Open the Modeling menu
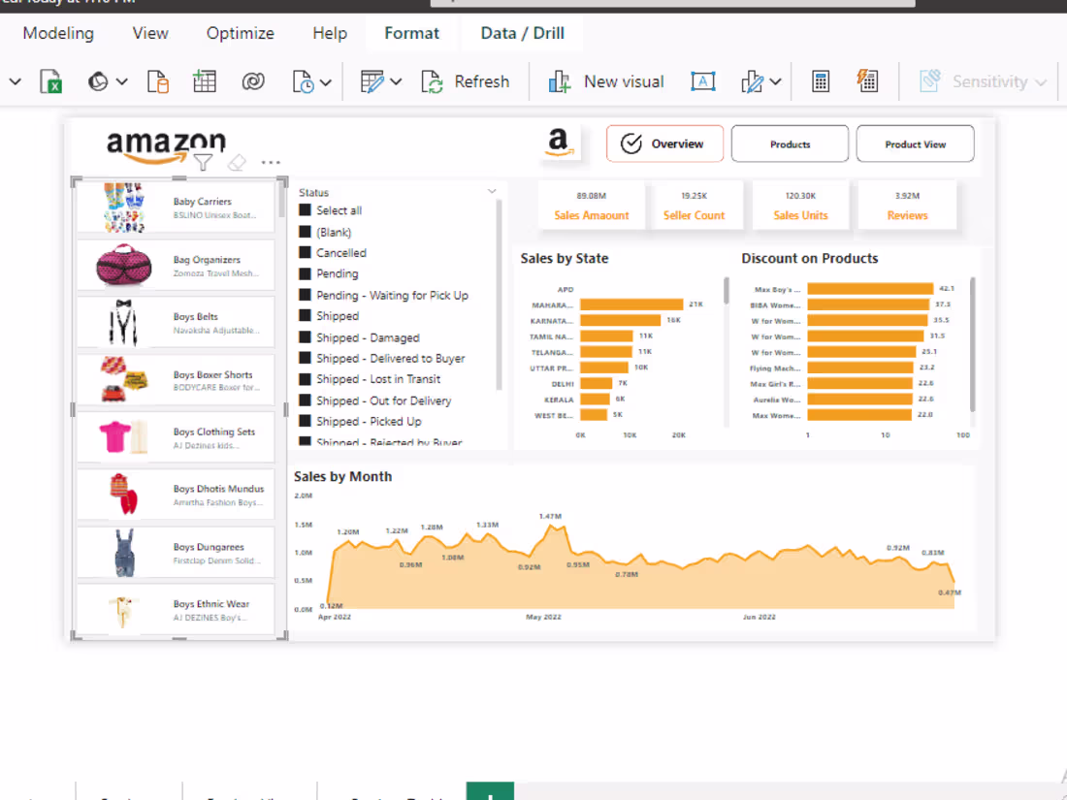This screenshot has width=1067, height=800. click(58, 32)
